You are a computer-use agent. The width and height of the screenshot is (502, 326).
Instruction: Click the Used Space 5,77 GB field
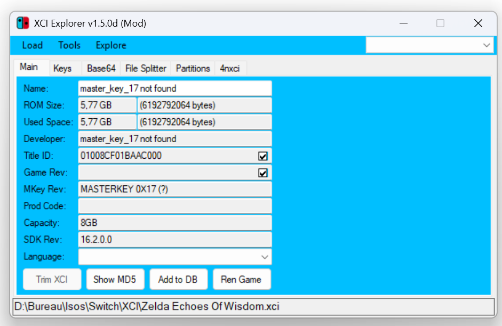(107, 122)
